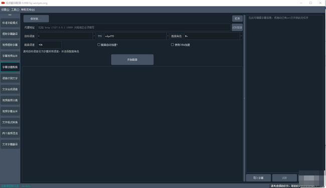Enable the 配音自动加速 checkbox
The width and height of the screenshot is (326, 188).
pos(99,45)
